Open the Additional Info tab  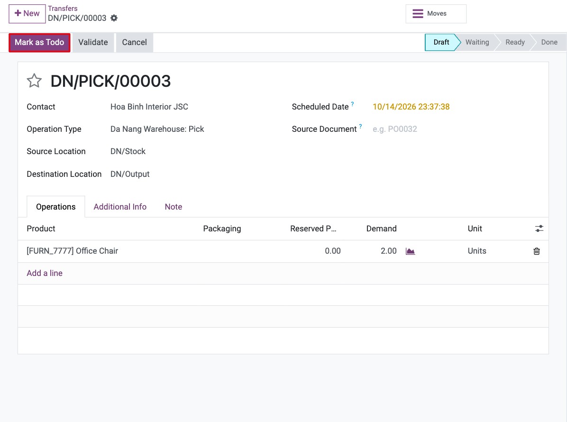pyautogui.click(x=120, y=207)
